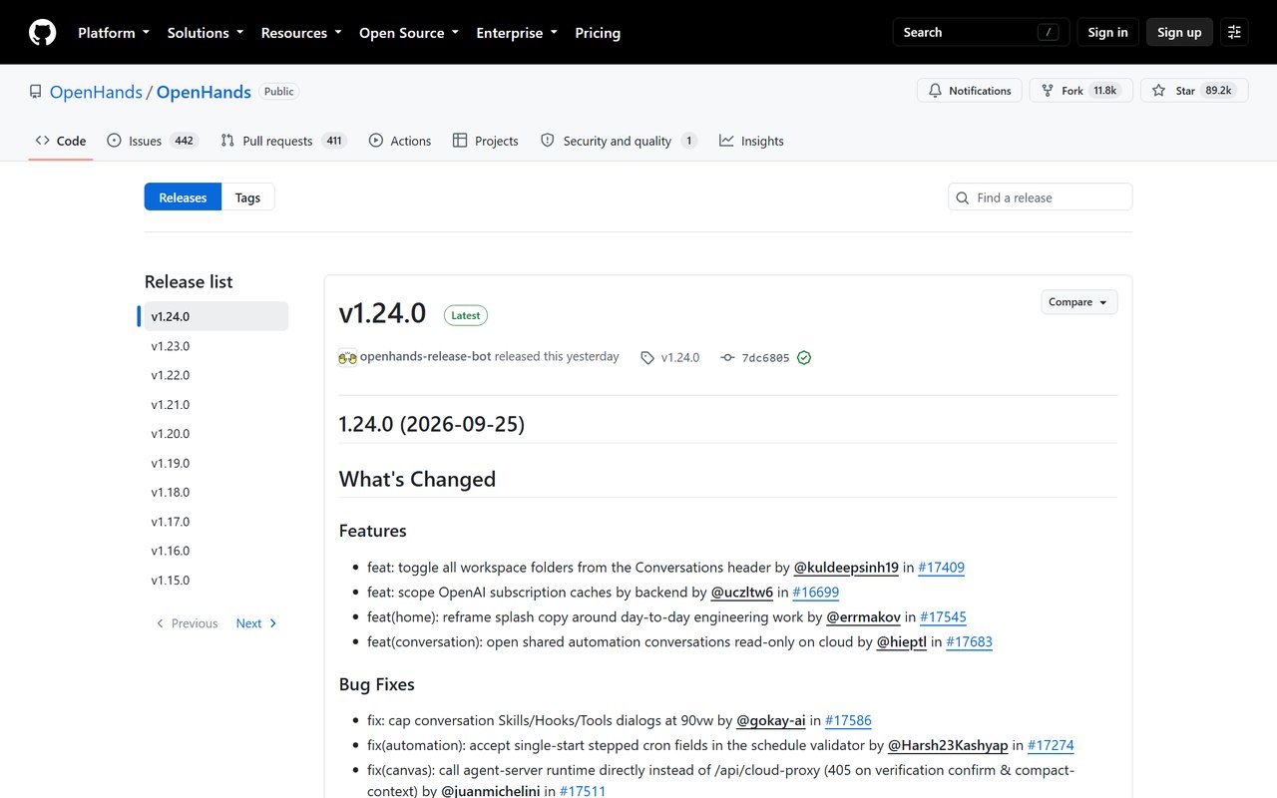The height and width of the screenshot is (798, 1277).
Task: Expand the Solutions menu
Action: (206, 33)
